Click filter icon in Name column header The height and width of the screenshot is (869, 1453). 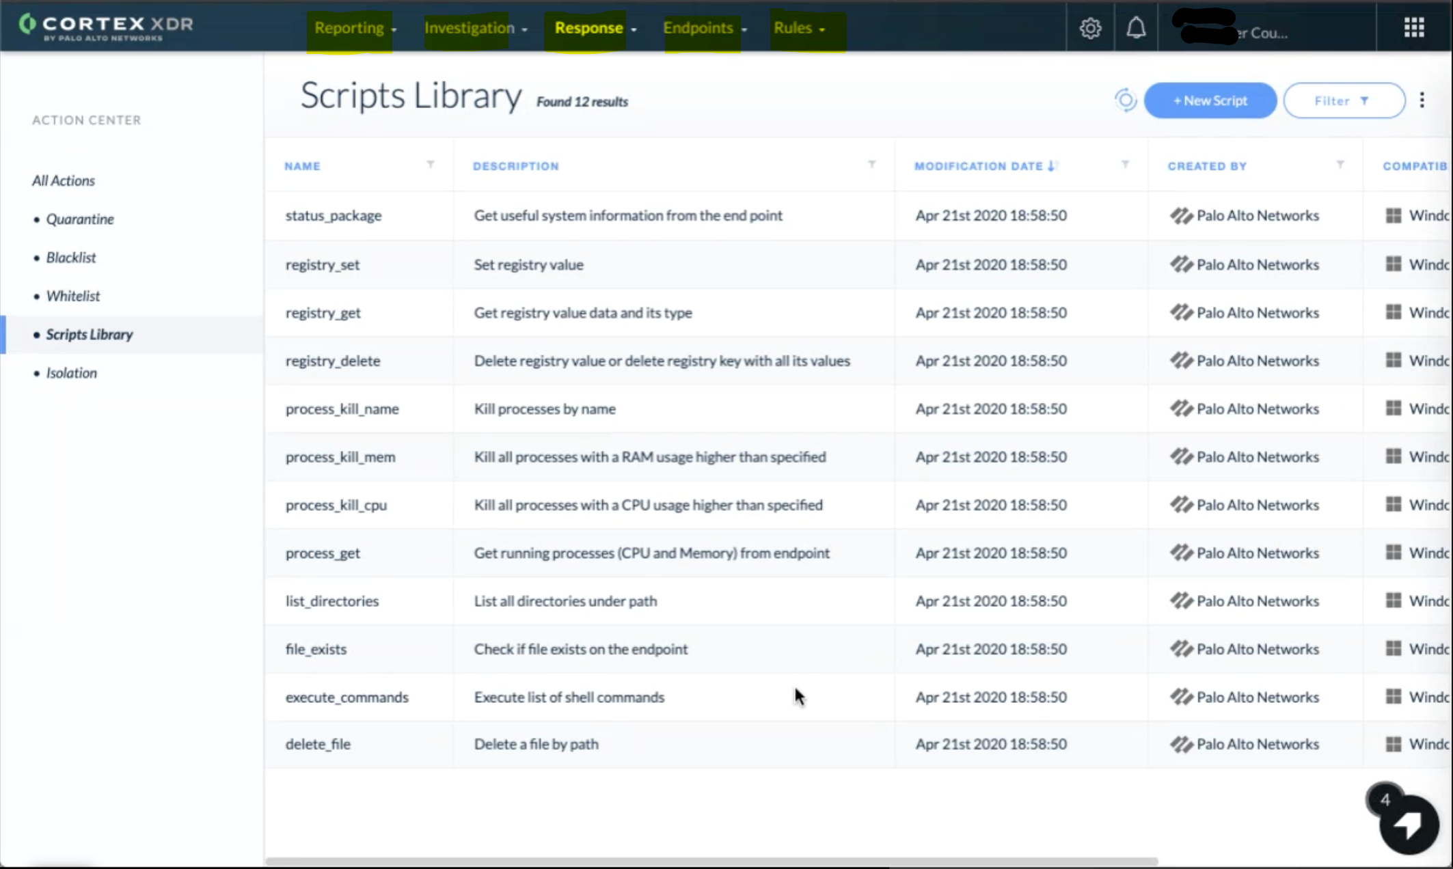pos(431,165)
